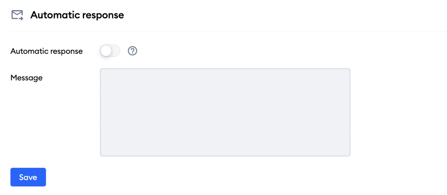447x195 pixels.
Task: Click the white knob of the toggle
Action: point(106,51)
